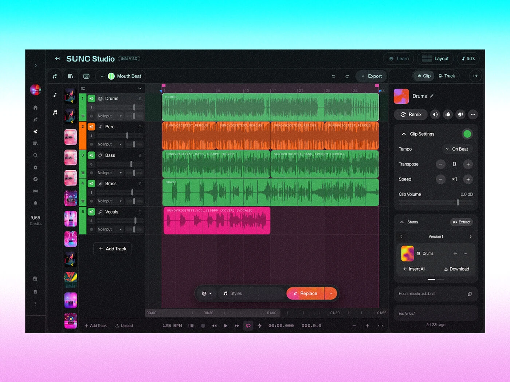Mute the Vocals track speaker toggle
This screenshot has width=510, height=382.
click(91, 212)
